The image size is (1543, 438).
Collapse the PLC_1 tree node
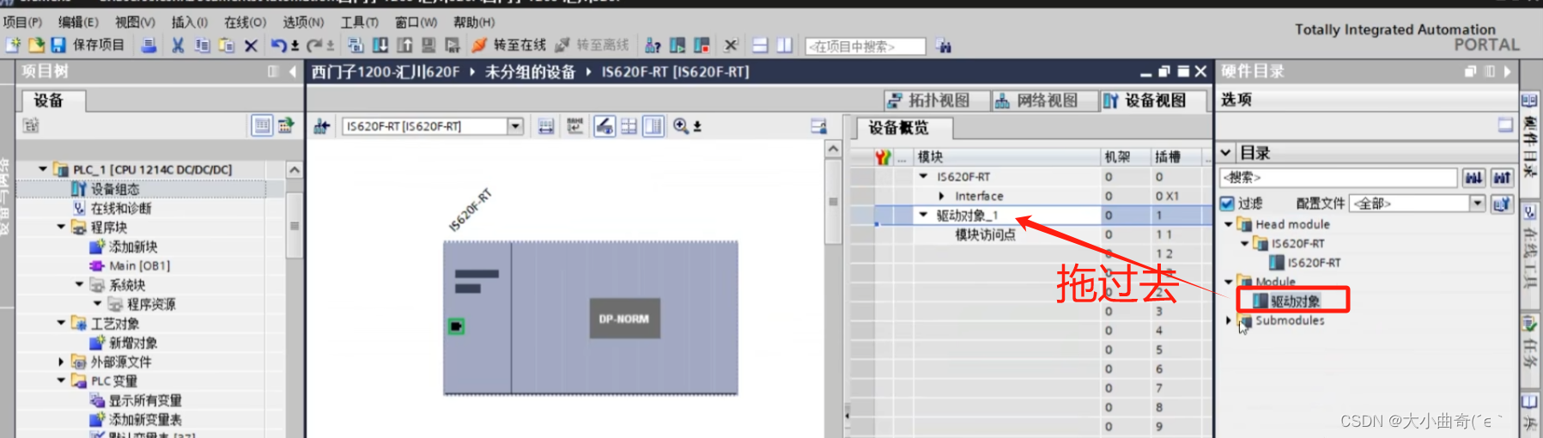[x=43, y=169]
